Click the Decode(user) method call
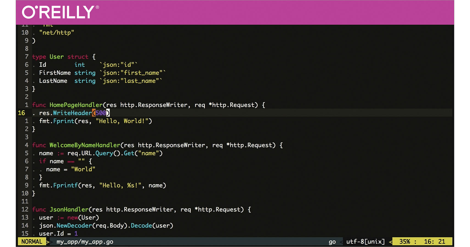Screen dimensions: 470x247 pyautogui.click(x=152, y=225)
